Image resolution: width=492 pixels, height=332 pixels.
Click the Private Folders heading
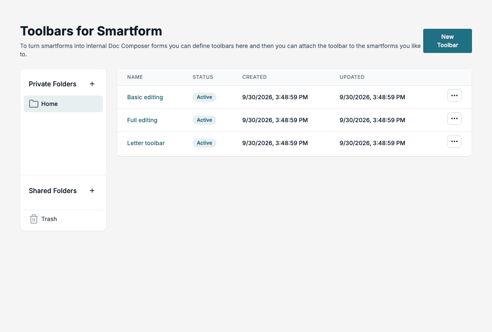point(53,84)
